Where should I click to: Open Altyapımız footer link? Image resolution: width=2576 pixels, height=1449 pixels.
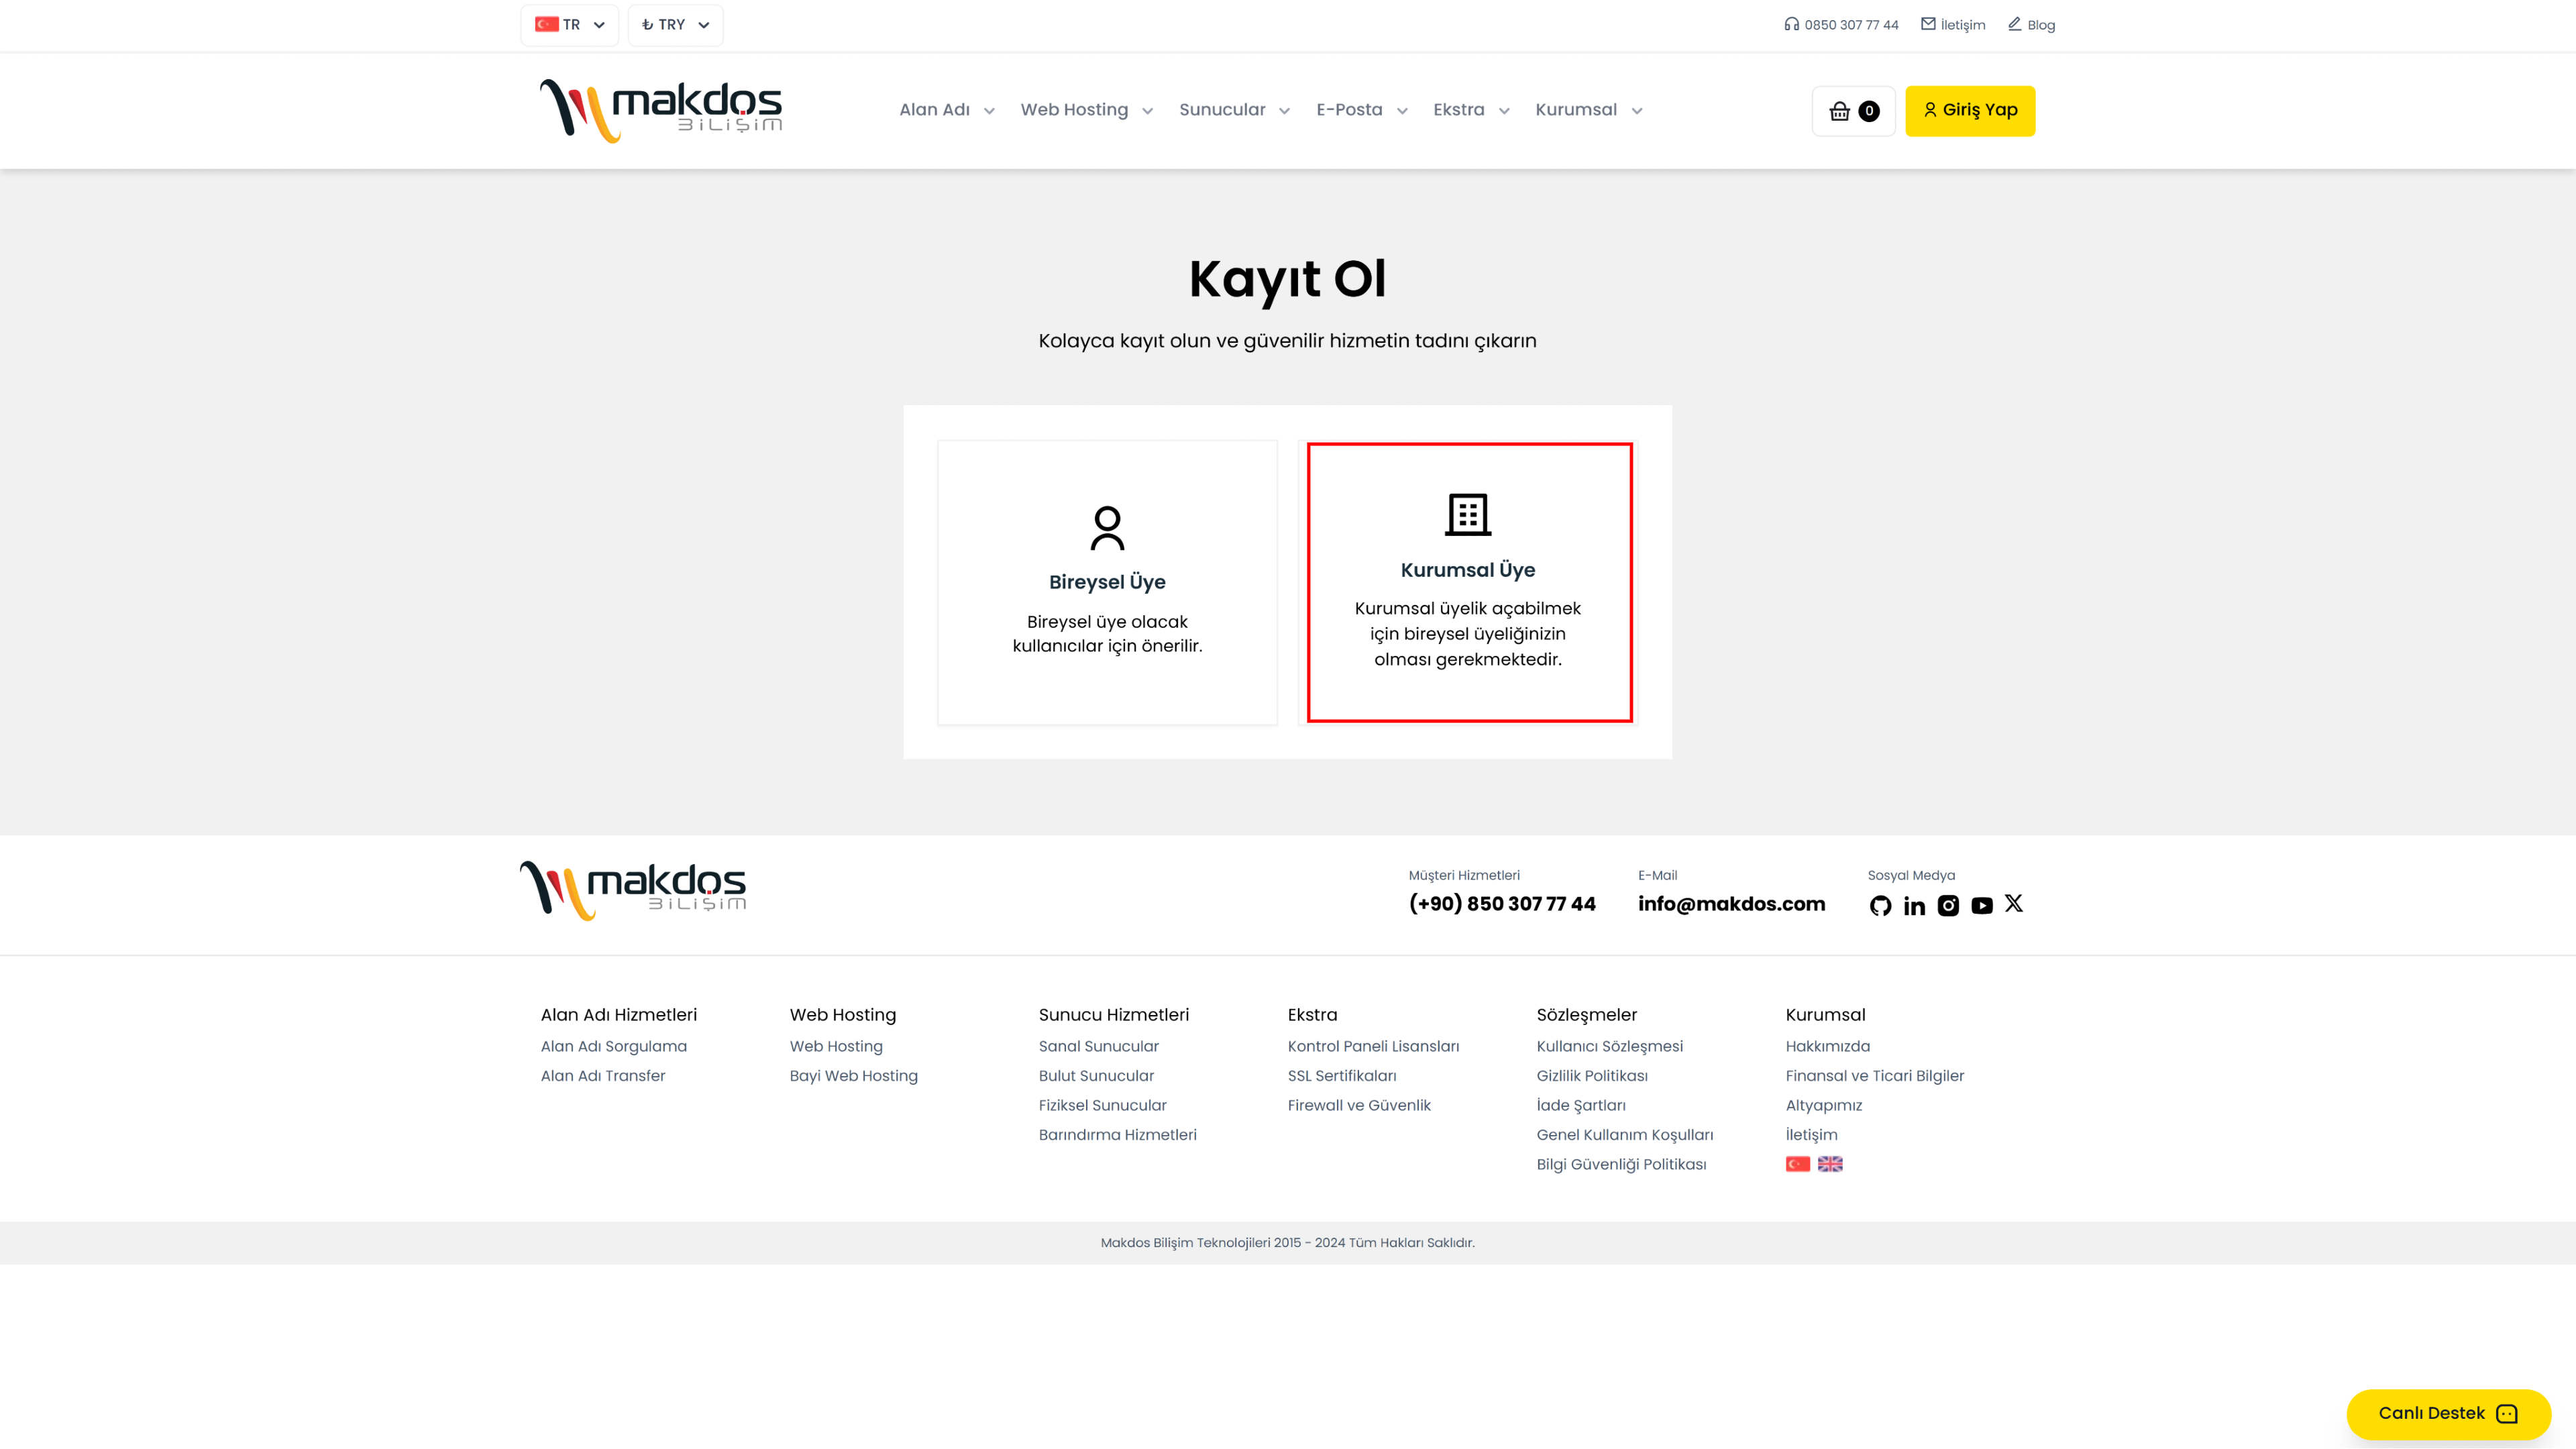coord(1824,1106)
